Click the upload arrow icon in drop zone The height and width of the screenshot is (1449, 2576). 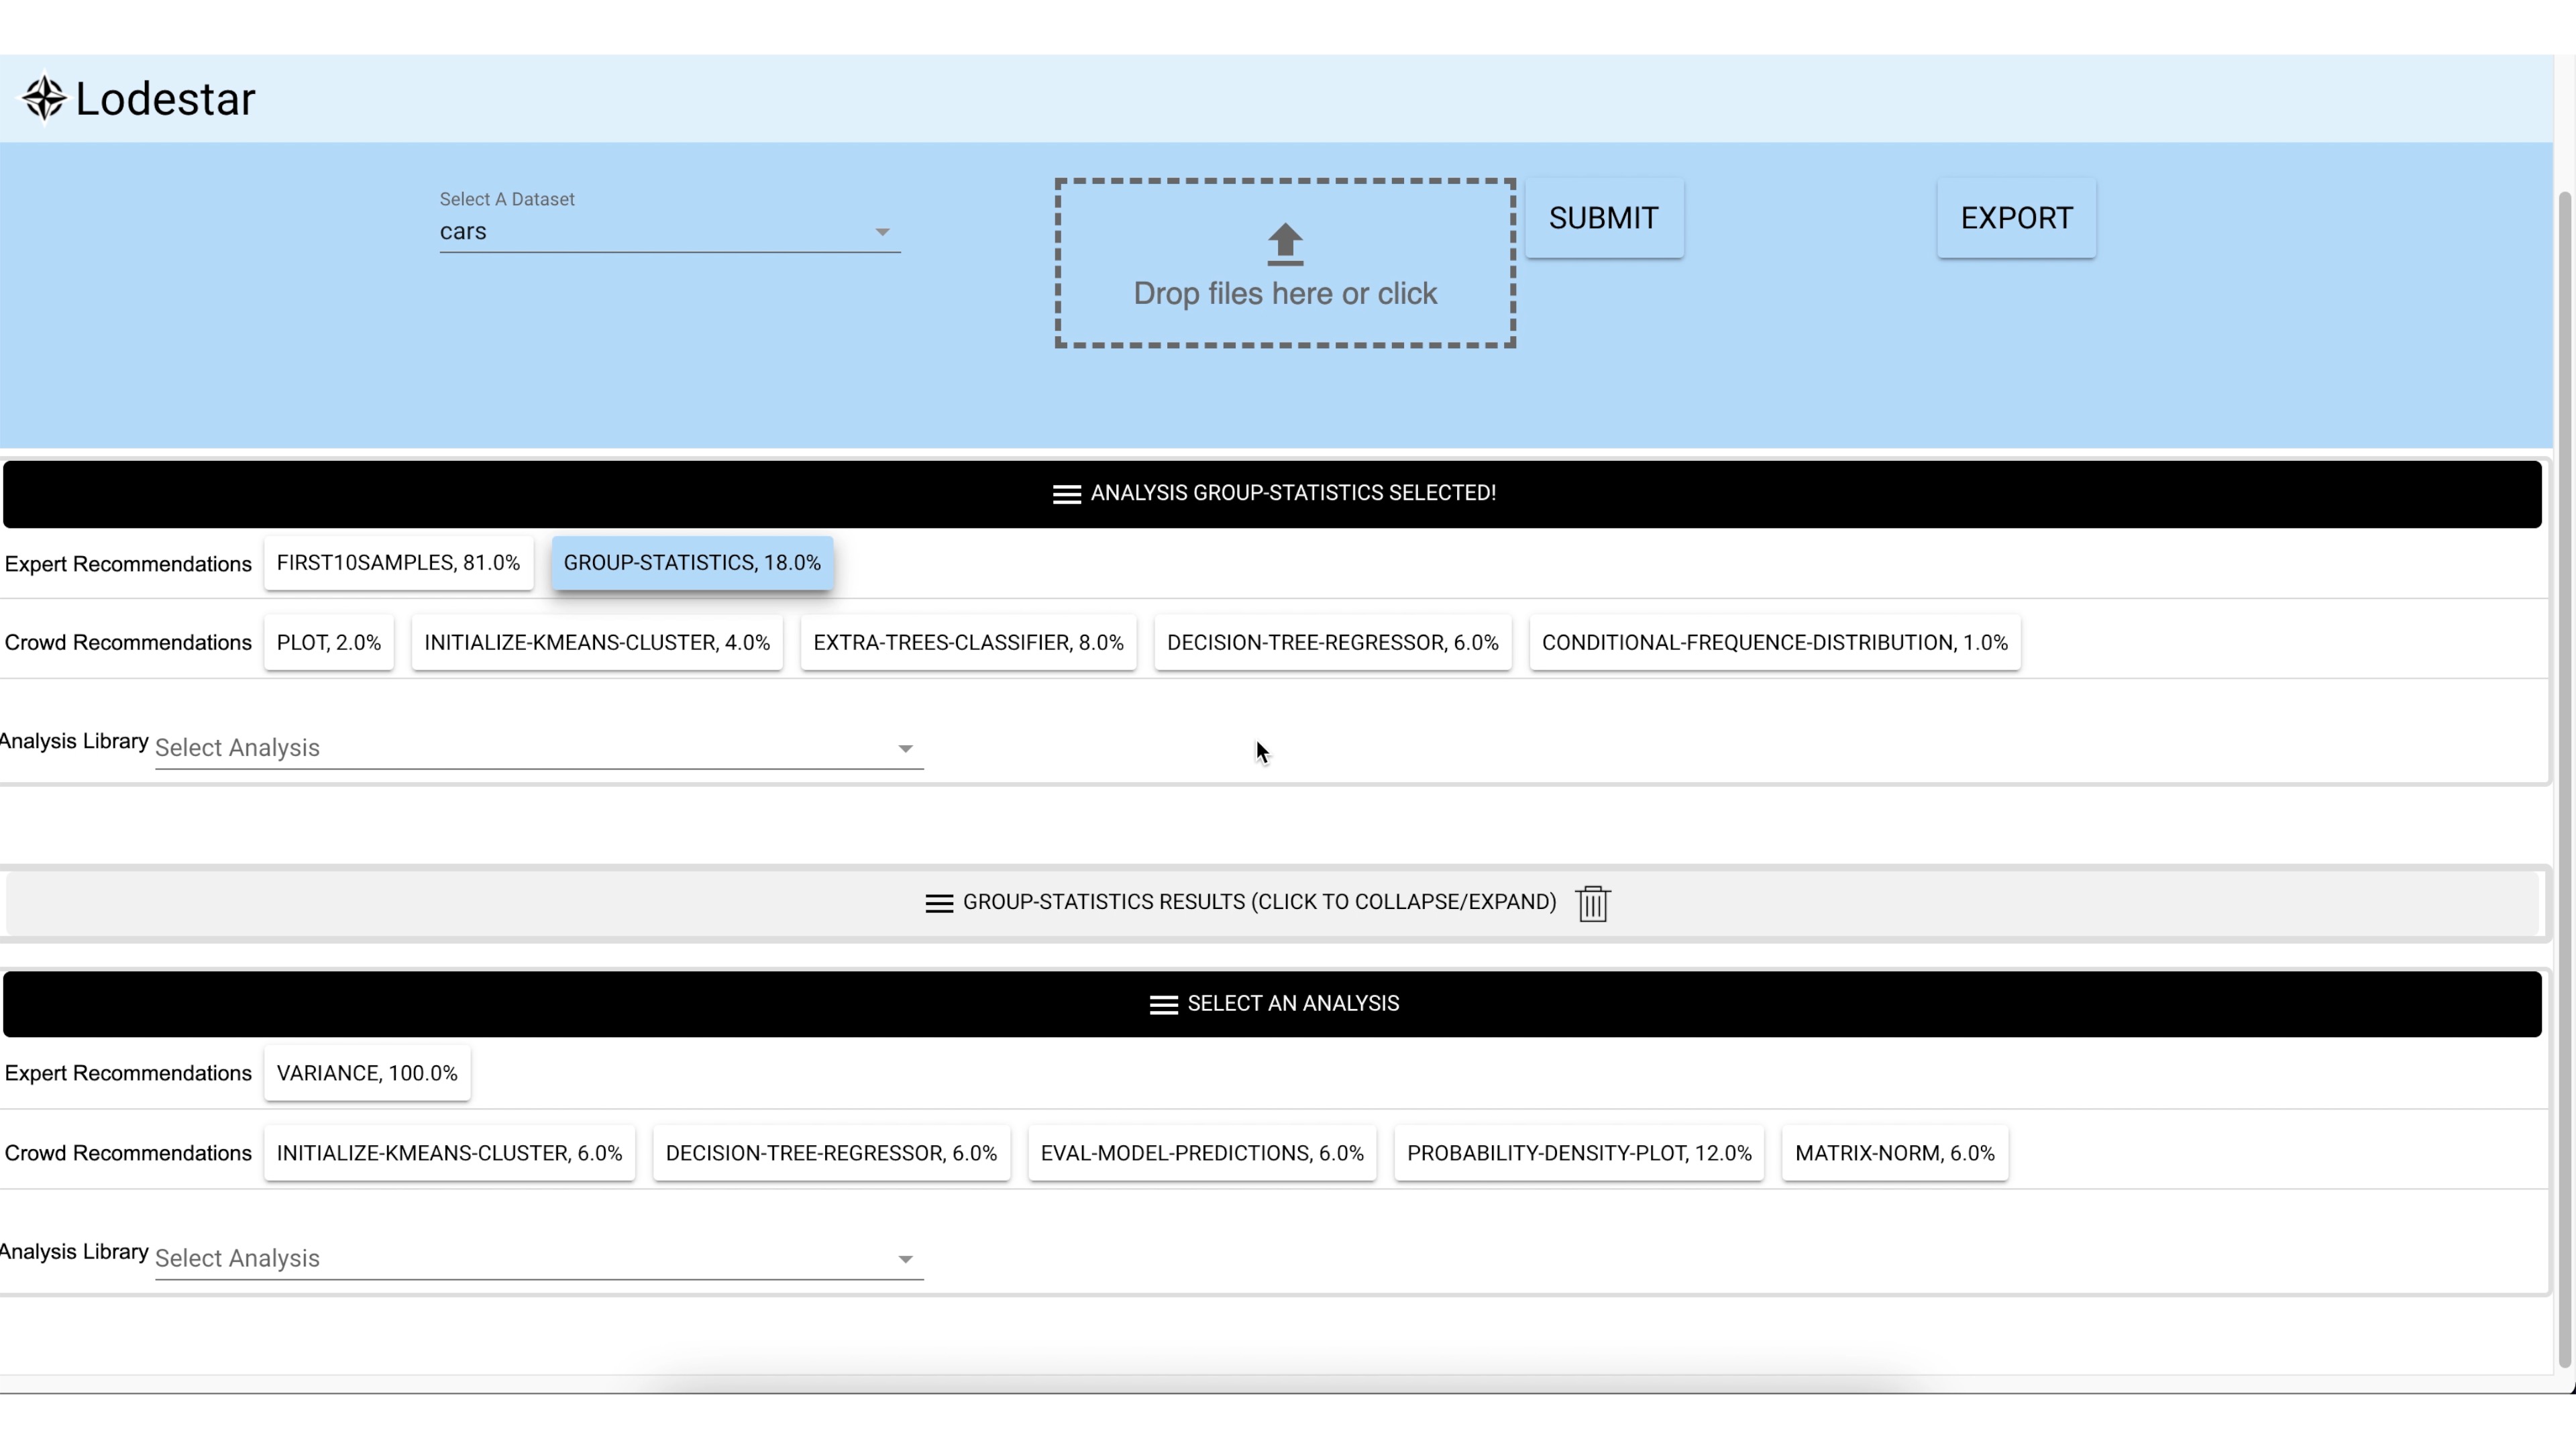tap(1285, 244)
